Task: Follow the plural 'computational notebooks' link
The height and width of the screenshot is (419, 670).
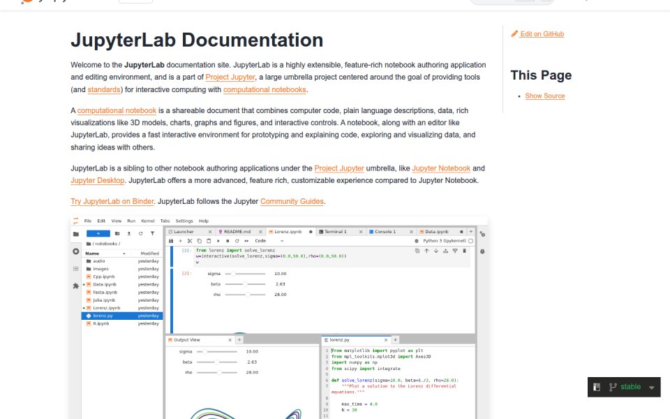Action: coord(265,89)
